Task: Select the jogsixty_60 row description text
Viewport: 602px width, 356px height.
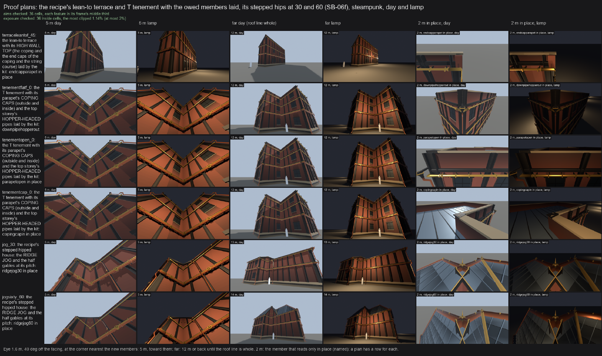Action: pyautogui.click(x=22, y=312)
